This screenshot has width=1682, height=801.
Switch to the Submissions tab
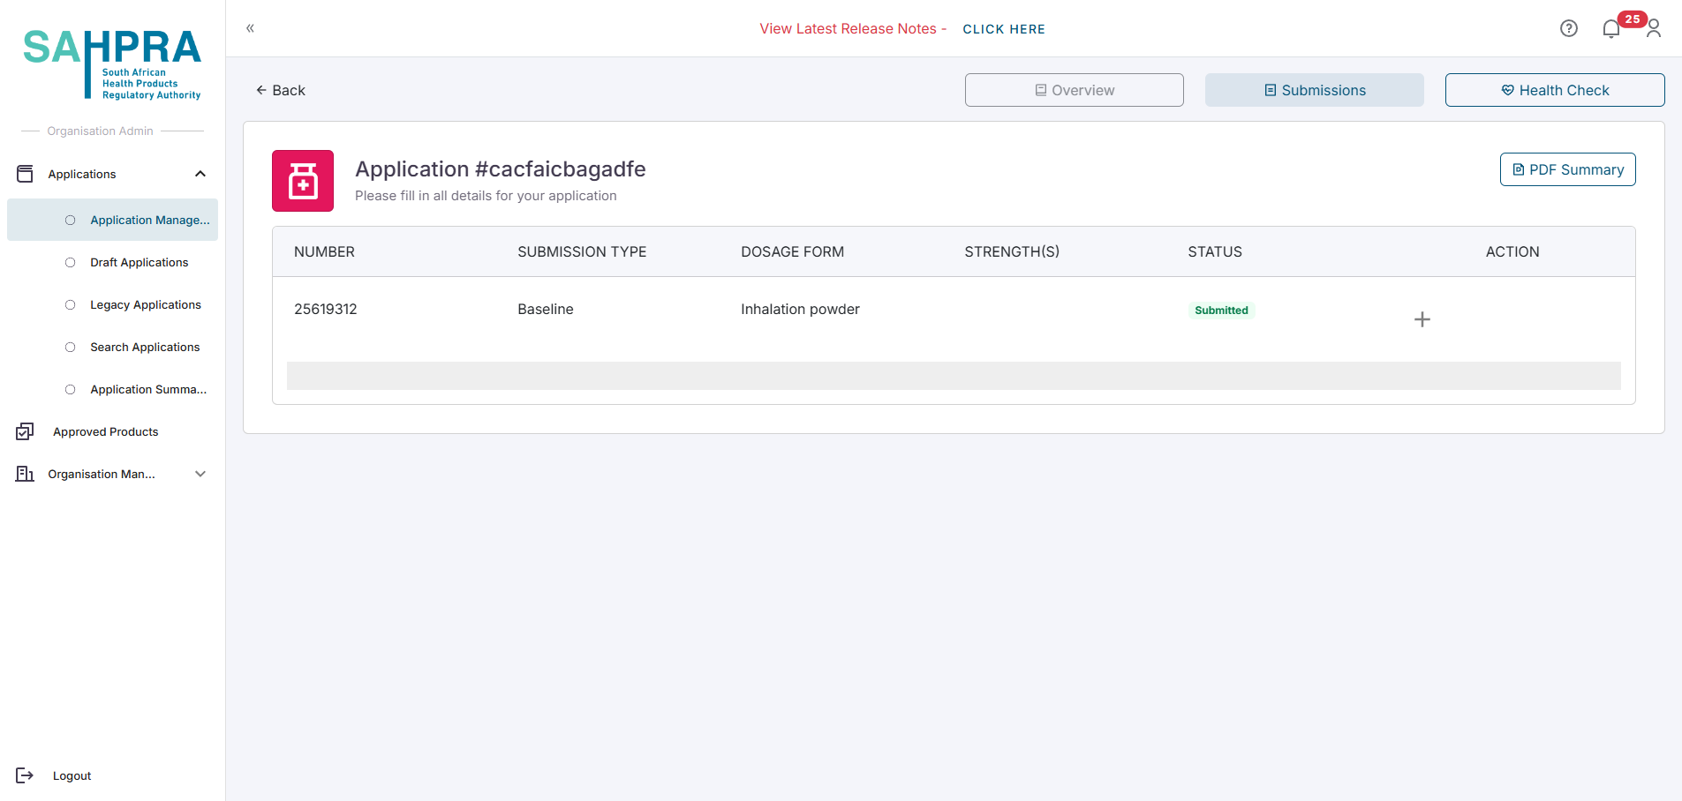[1314, 90]
